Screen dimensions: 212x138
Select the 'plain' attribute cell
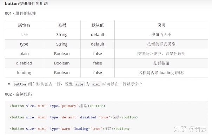point(24,54)
